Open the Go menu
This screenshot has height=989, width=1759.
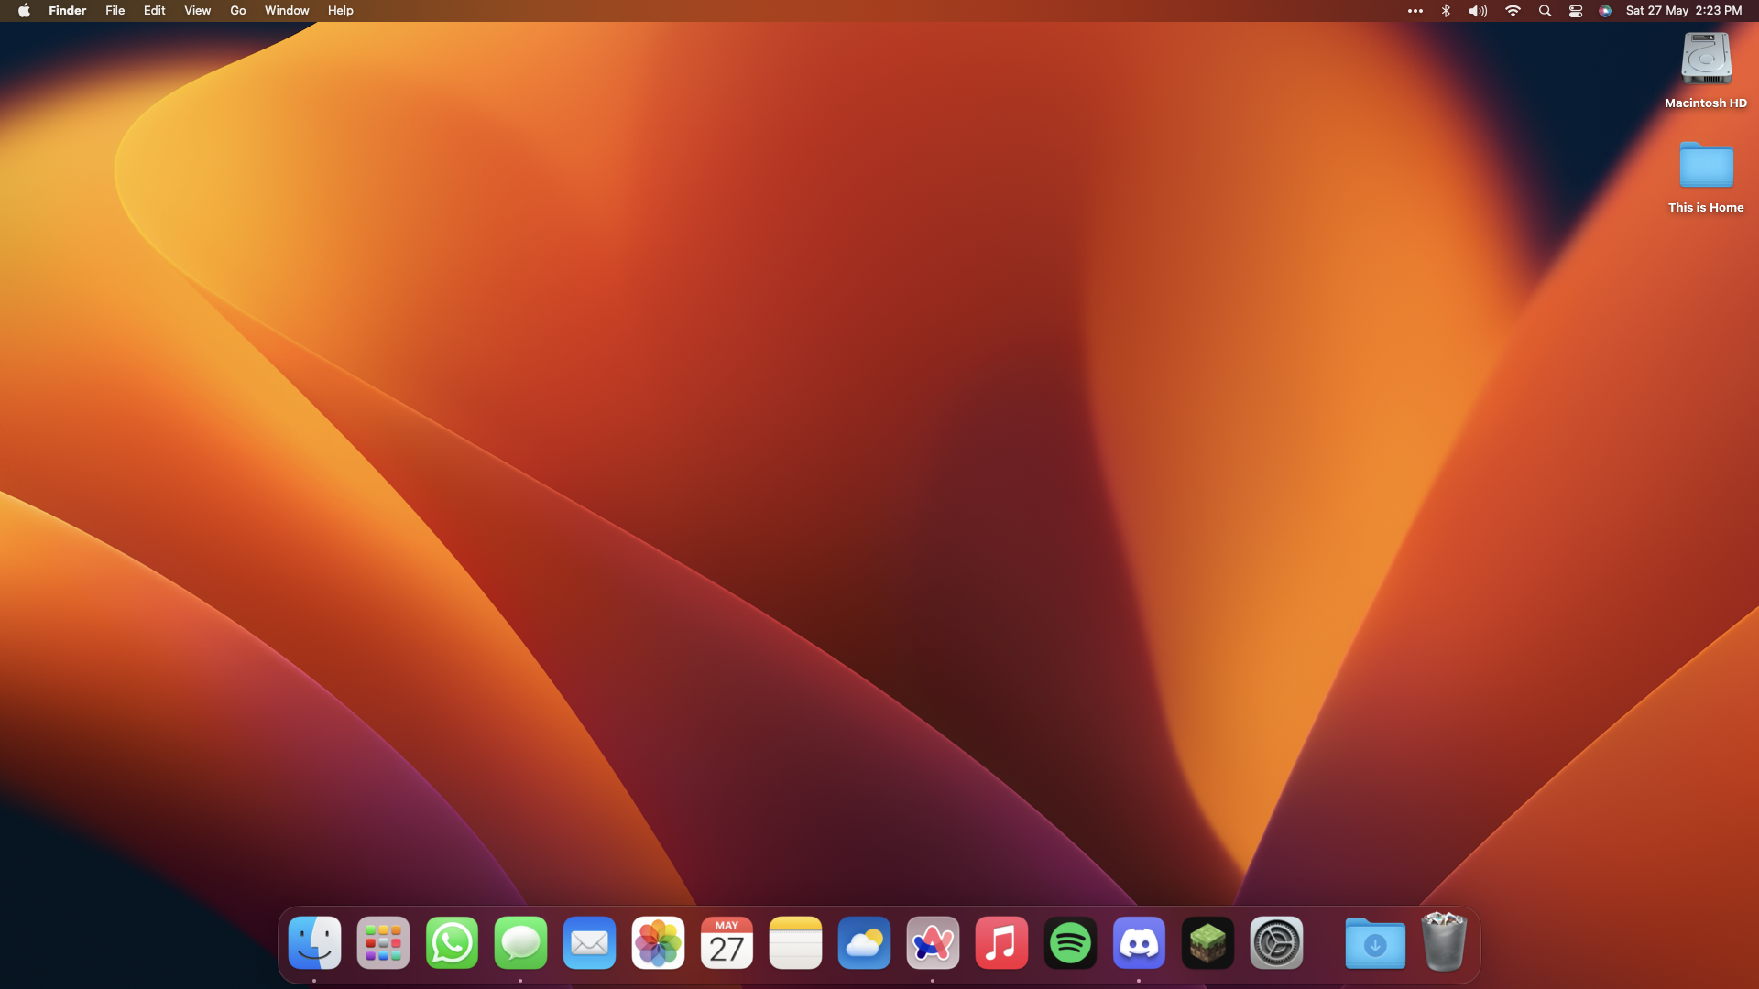coord(238,11)
